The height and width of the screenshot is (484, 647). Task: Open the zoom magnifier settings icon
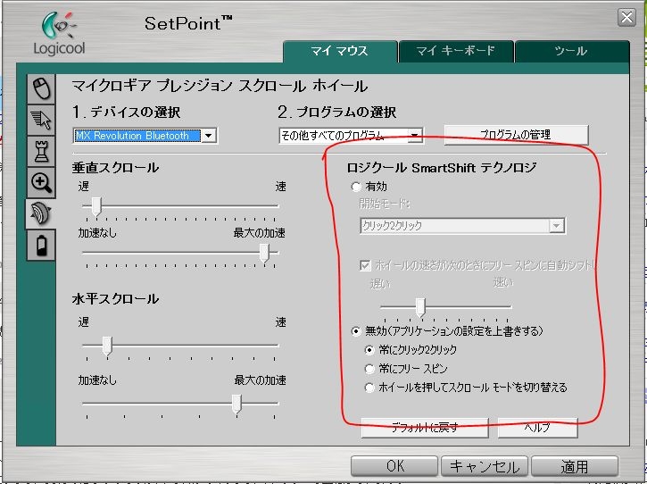tap(41, 182)
